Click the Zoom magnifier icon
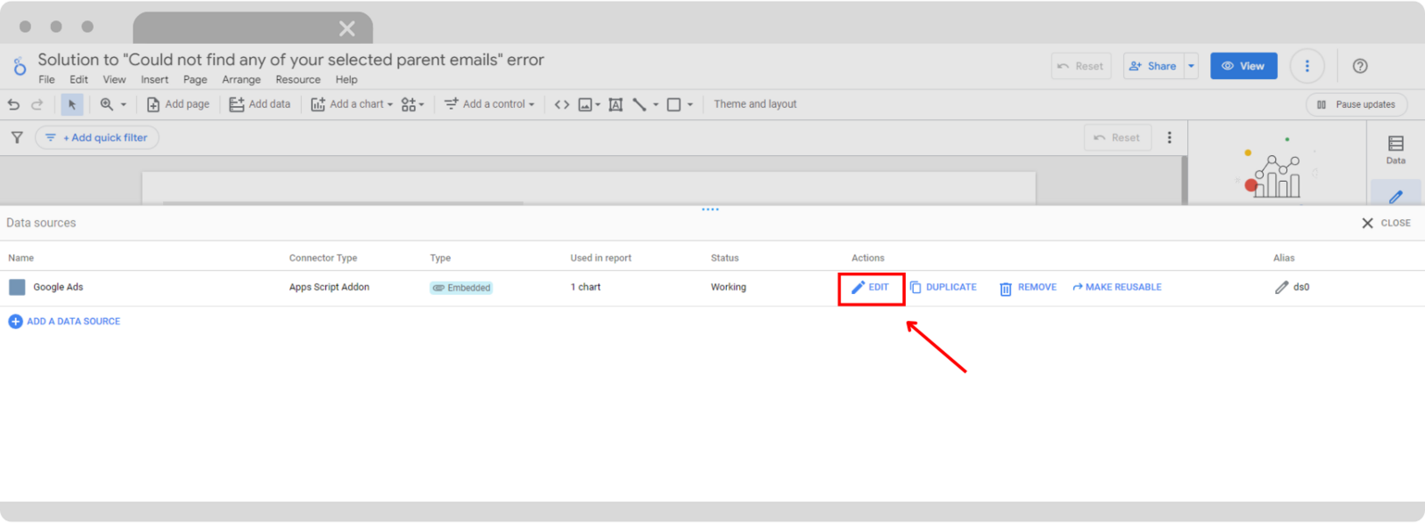1425x523 pixels. coord(107,104)
